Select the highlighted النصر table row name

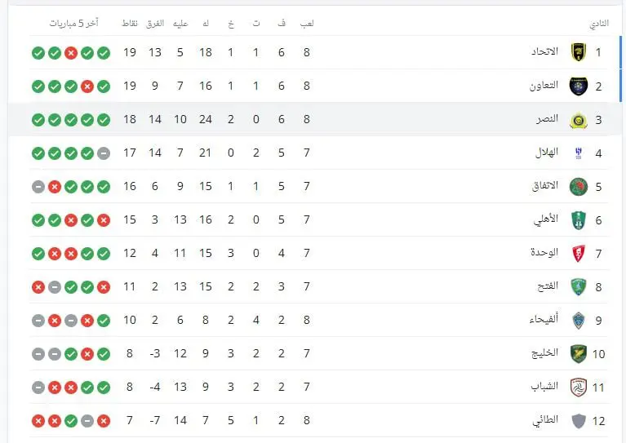coord(547,119)
